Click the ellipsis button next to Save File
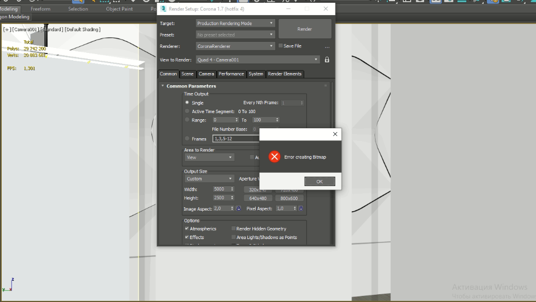Image resolution: width=536 pixels, height=302 pixels. coord(327,46)
